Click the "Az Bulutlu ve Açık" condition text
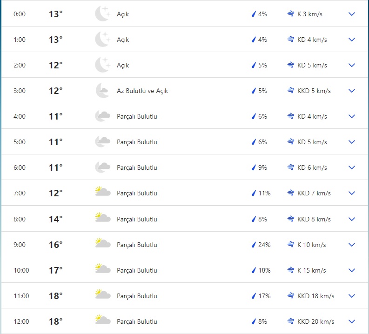369x334 pixels. [142, 91]
